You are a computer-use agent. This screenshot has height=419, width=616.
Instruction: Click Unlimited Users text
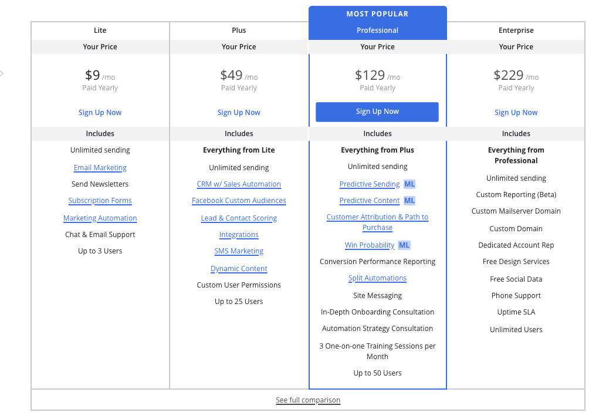pyautogui.click(x=516, y=330)
